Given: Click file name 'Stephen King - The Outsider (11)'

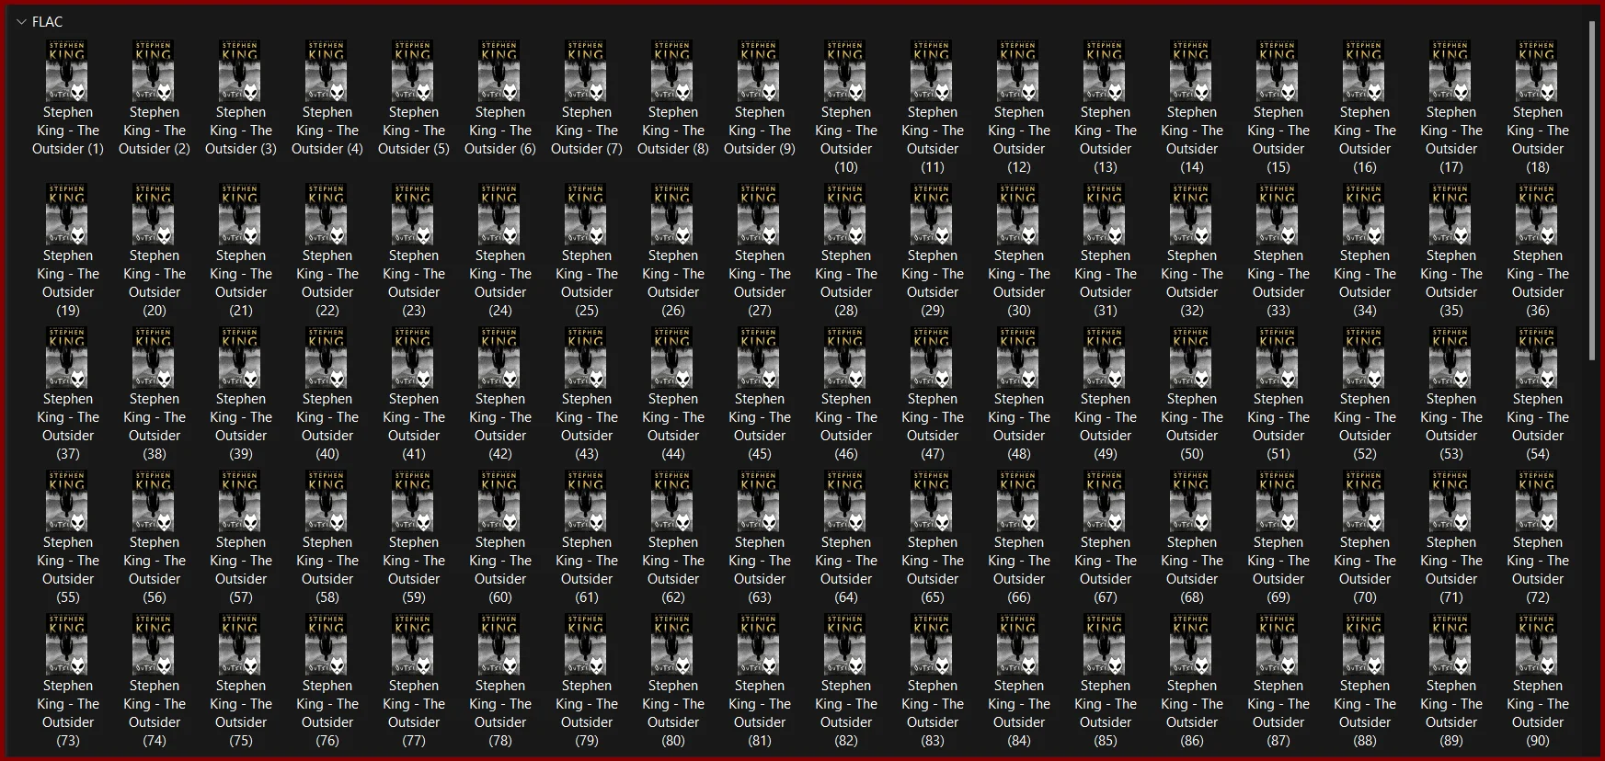Looking at the screenshot, I should [x=933, y=140].
